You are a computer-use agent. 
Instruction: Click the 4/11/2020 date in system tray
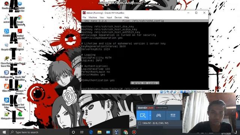click(226, 133)
